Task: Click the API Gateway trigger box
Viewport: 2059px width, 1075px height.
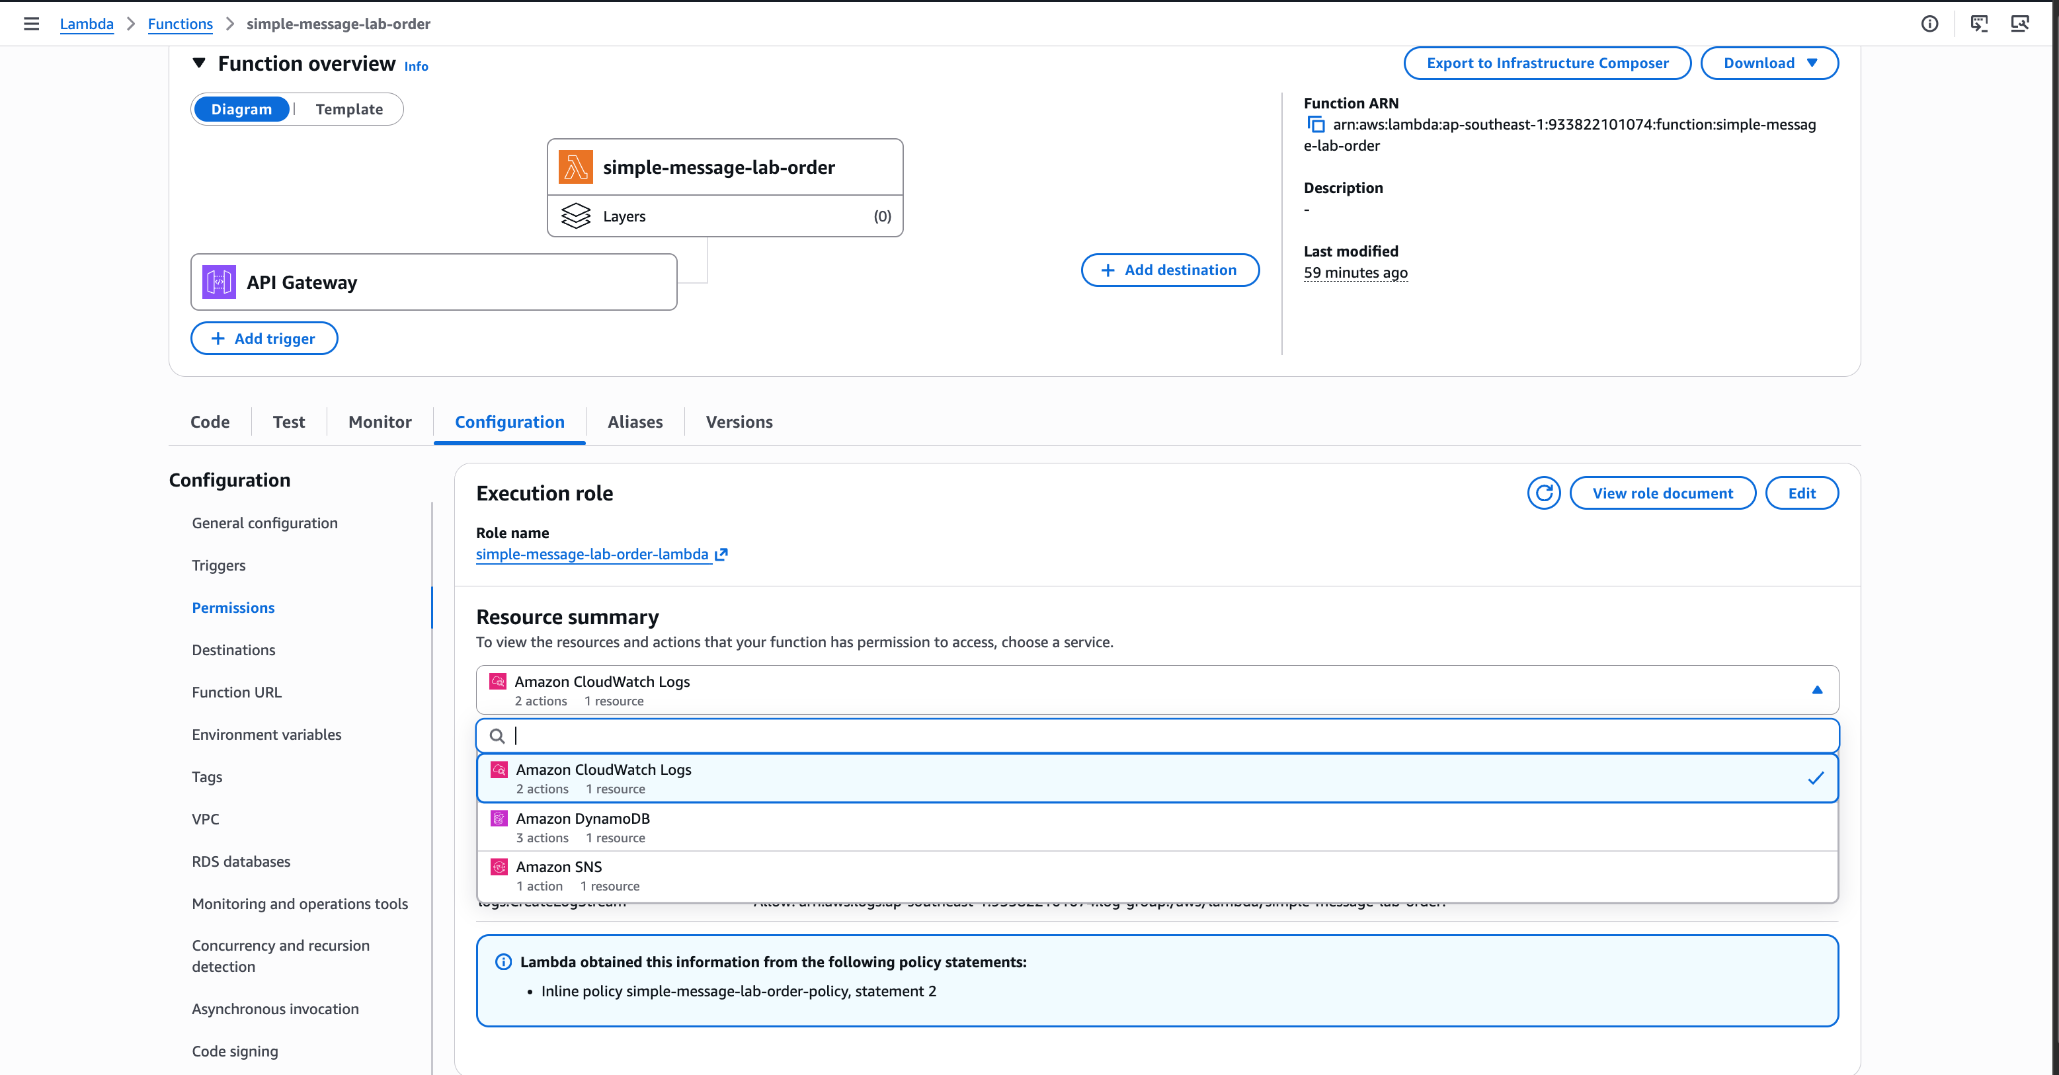Action: pyautogui.click(x=434, y=282)
